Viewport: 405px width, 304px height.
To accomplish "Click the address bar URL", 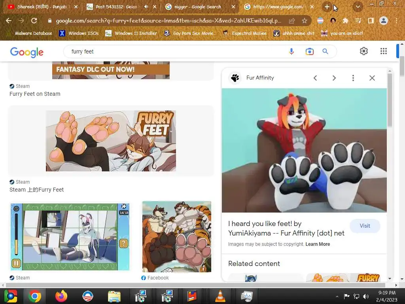I will [x=168, y=21].
